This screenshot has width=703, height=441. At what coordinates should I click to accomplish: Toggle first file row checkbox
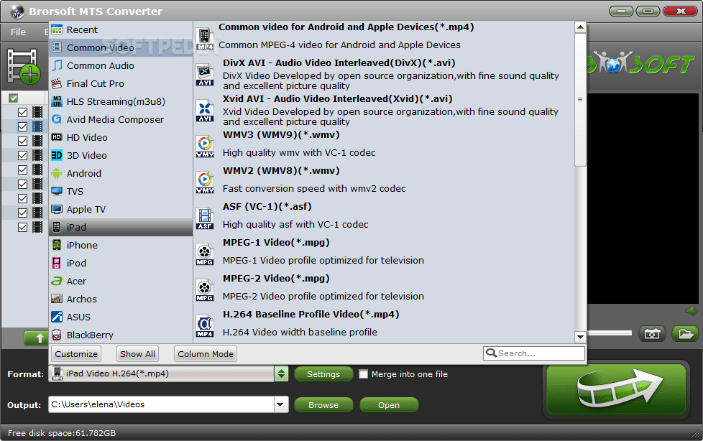point(23,113)
